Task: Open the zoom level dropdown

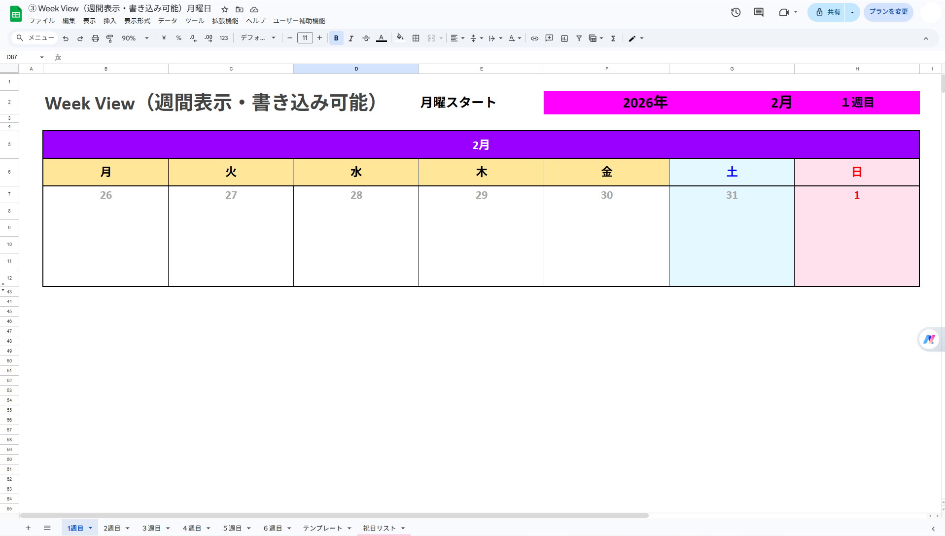Action: [x=134, y=38]
